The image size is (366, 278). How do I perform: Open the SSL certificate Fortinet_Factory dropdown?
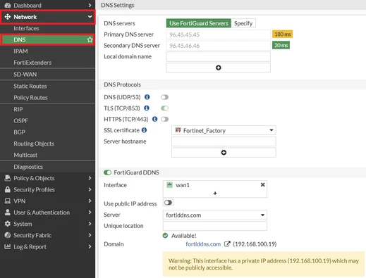point(224,130)
